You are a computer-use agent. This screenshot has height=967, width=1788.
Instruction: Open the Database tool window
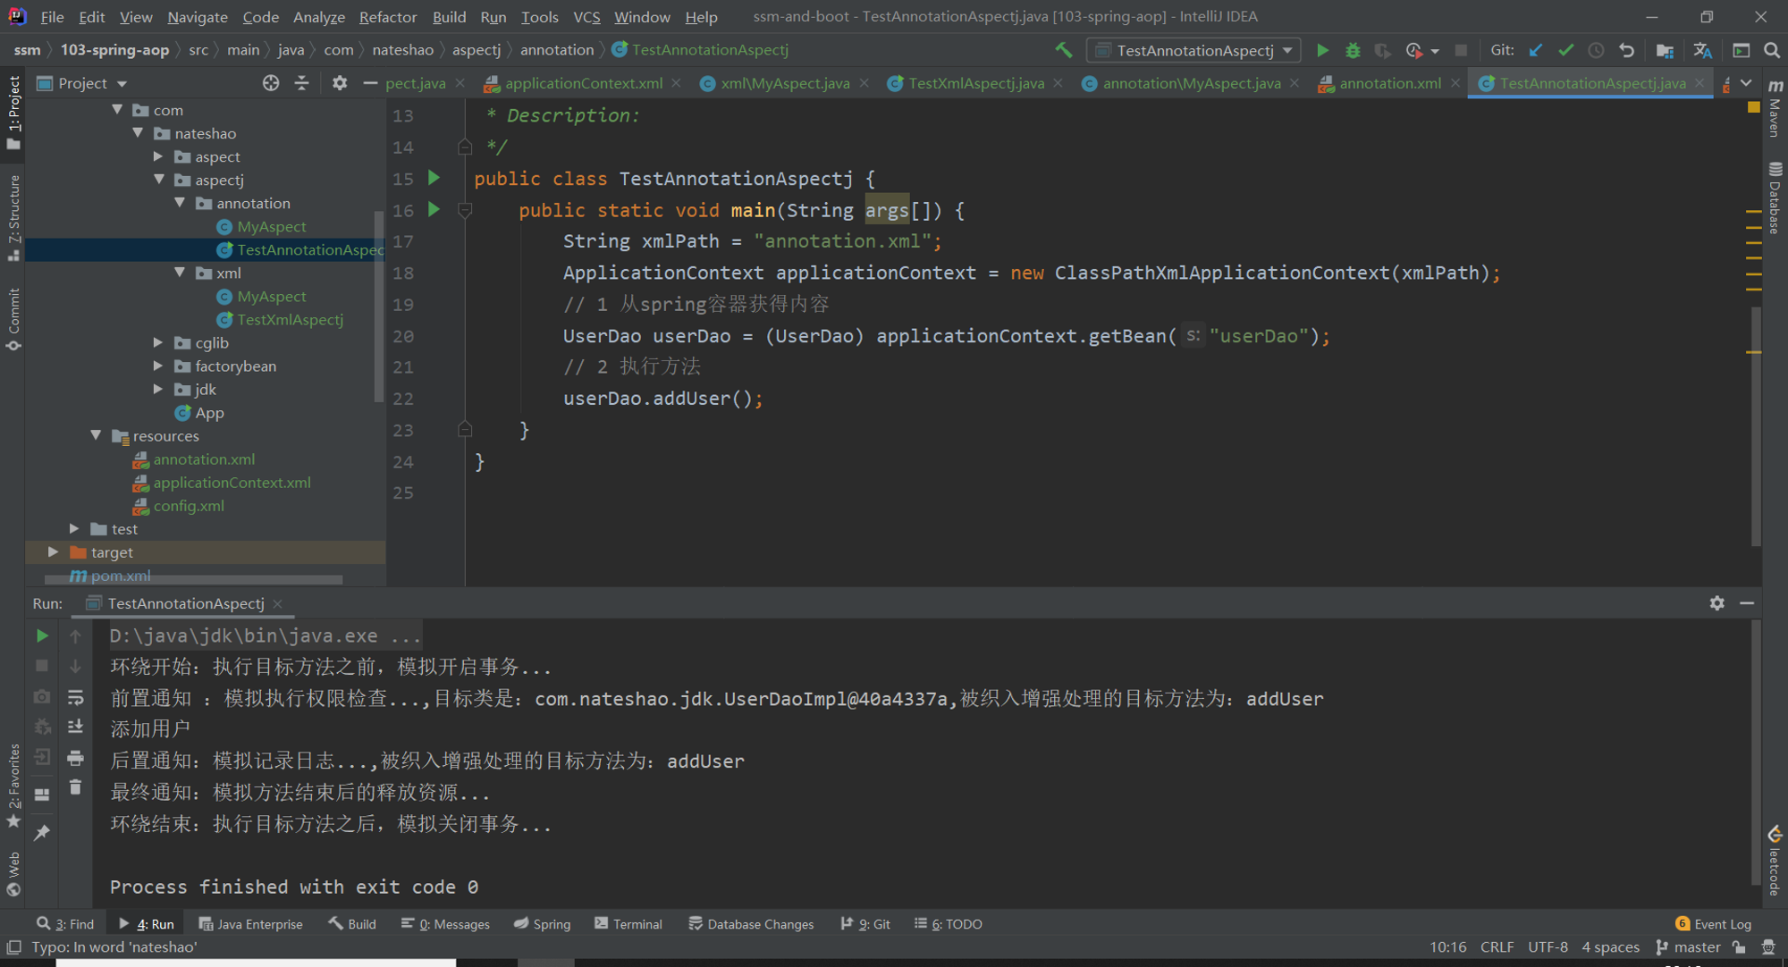tap(1775, 198)
